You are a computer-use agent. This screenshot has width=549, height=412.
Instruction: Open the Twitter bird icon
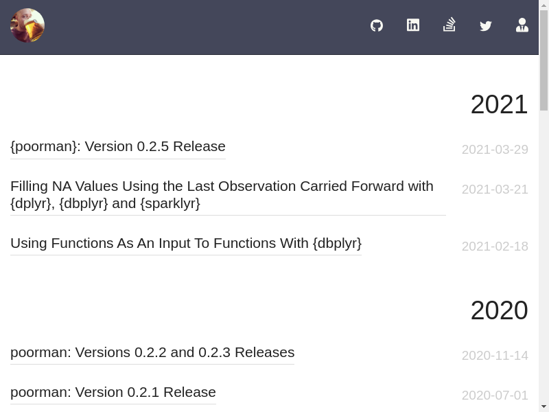point(486,26)
